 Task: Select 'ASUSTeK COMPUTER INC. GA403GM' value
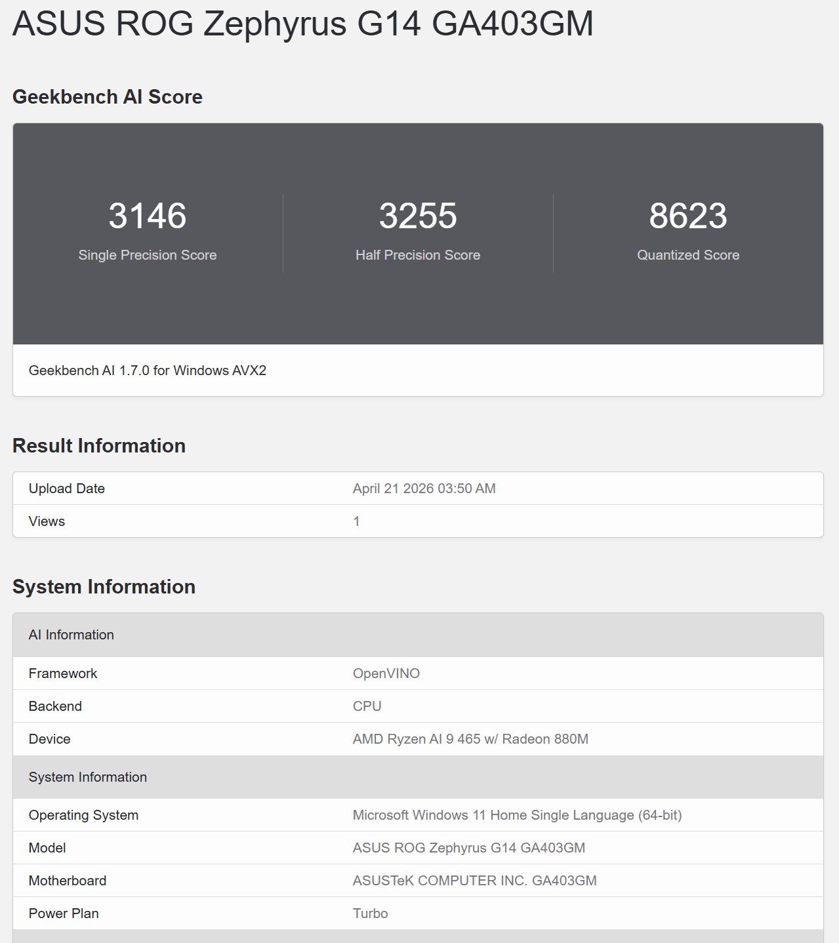coord(475,881)
